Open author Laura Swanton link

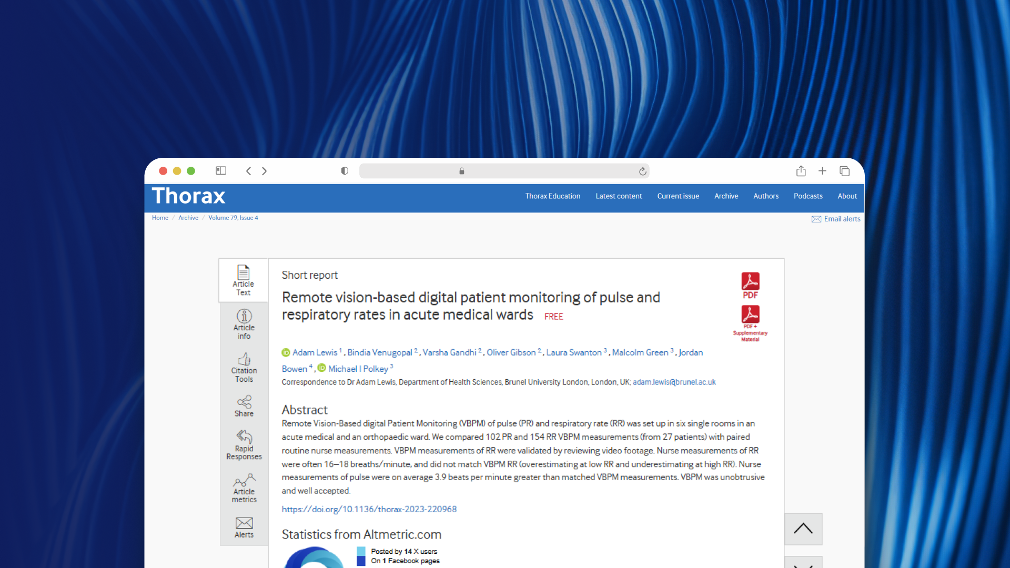pyautogui.click(x=574, y=352)
